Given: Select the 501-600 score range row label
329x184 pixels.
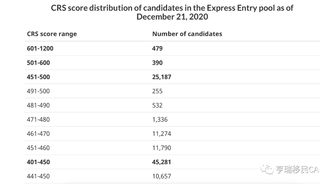Looking at the screenshot, I should tap(38, 63).
